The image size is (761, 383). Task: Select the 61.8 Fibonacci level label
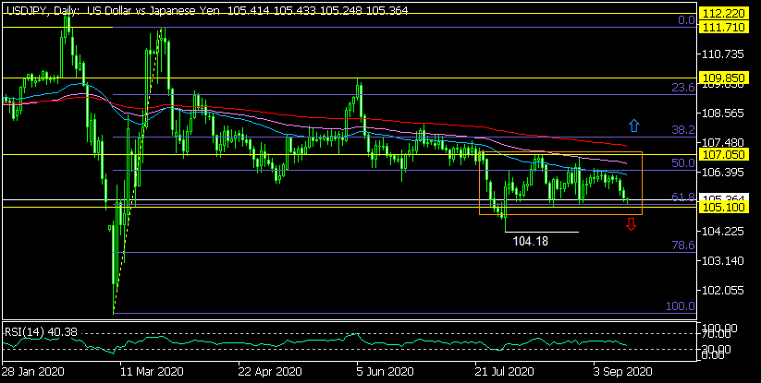coord(683,197)
